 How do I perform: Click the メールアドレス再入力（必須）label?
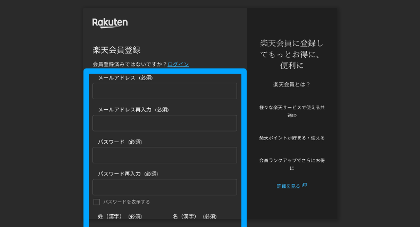coord(133,110)
